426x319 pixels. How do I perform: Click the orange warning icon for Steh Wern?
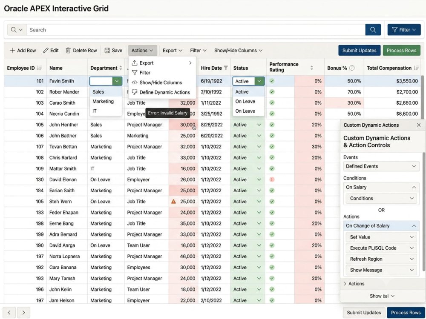tap(173, 202)
